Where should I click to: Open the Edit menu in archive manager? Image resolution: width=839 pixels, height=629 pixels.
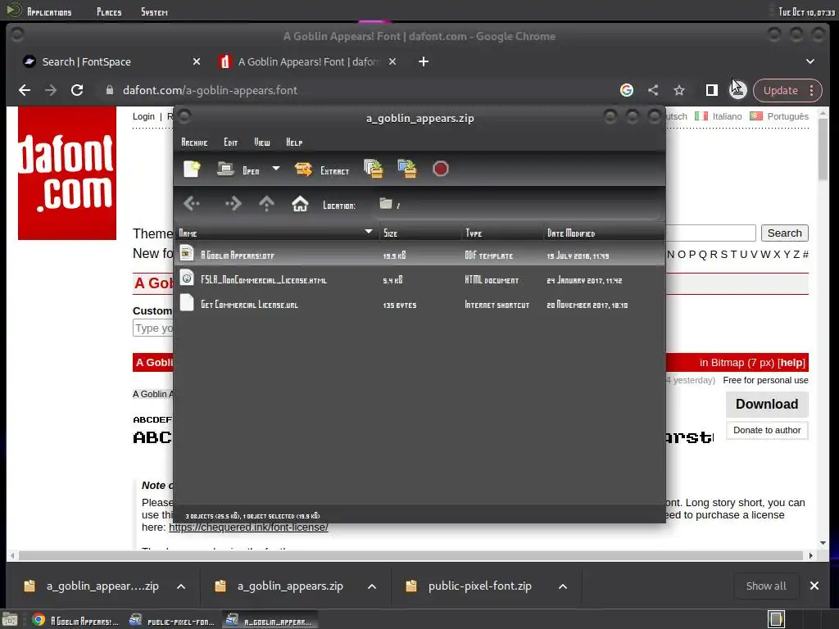click(230, 143)
